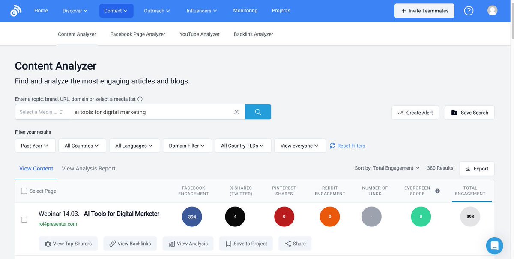The width and height of the screenshot is (514, 259).
Task: Select the View Content tab
Action: tap(36, 168)
